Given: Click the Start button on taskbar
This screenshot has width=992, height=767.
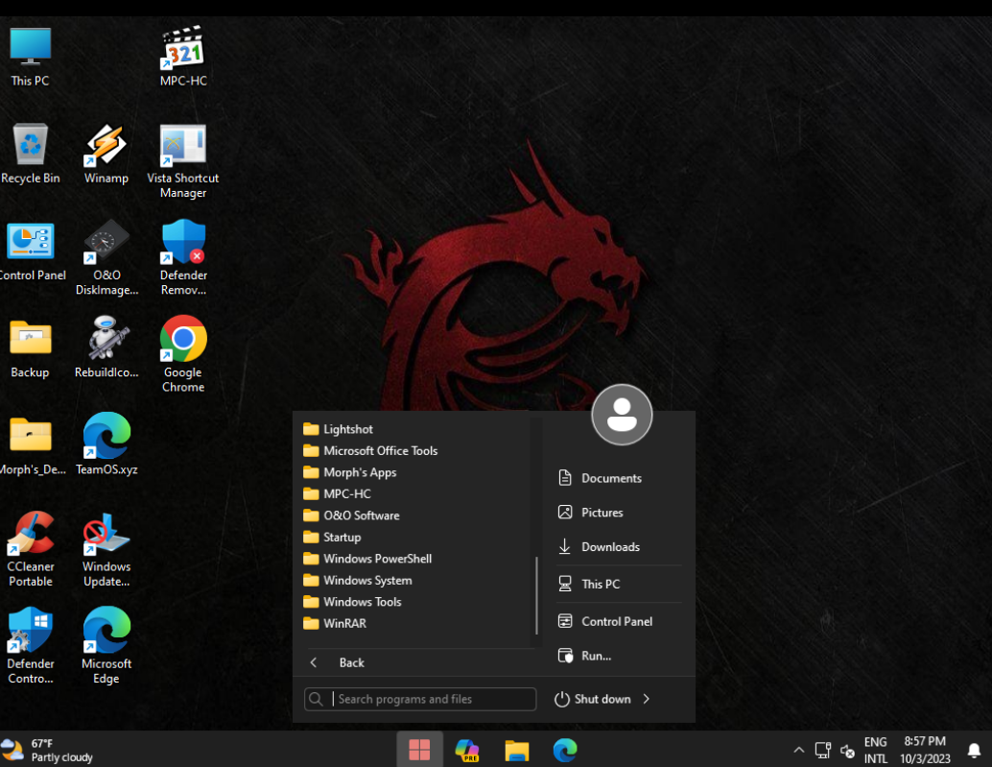Looking at the screenshot, I should click(x=419, y=750).
